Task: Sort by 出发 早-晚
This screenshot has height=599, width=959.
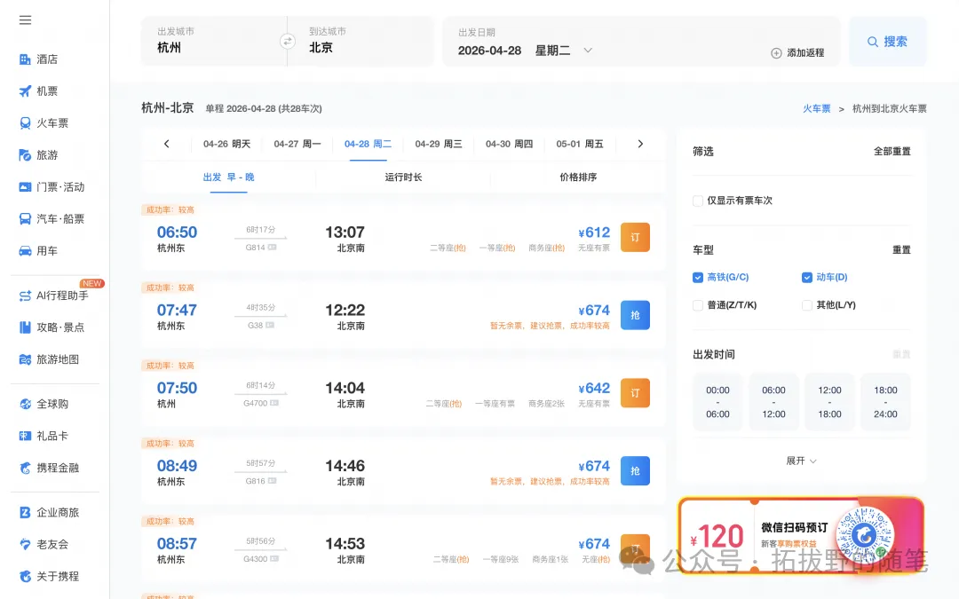Action: [x=229, y=177]
